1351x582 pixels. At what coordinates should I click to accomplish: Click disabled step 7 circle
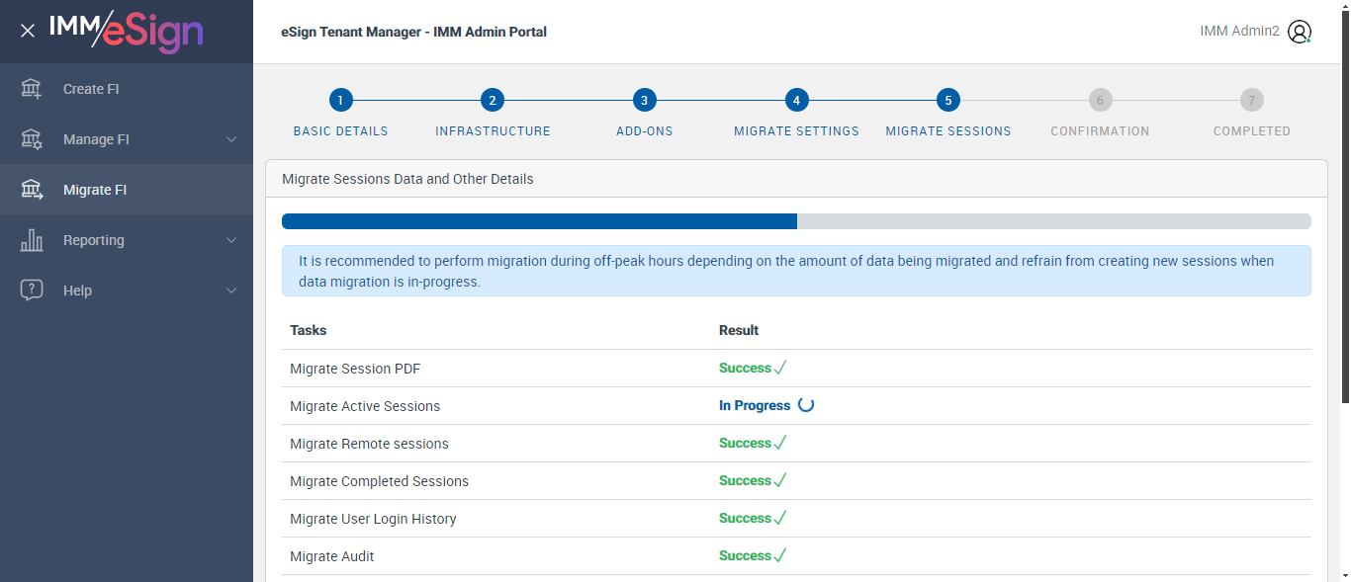pyautogui.click(x=1251, y=100)
